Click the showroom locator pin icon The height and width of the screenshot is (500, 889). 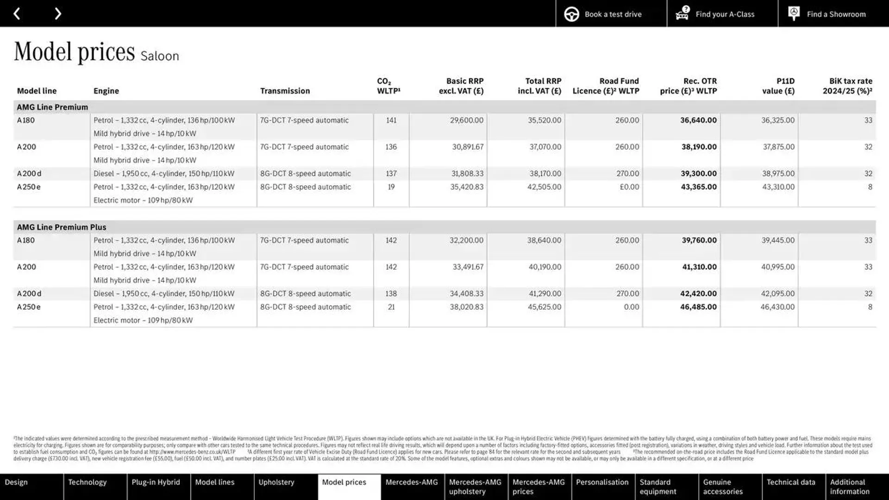coord(793,13)
